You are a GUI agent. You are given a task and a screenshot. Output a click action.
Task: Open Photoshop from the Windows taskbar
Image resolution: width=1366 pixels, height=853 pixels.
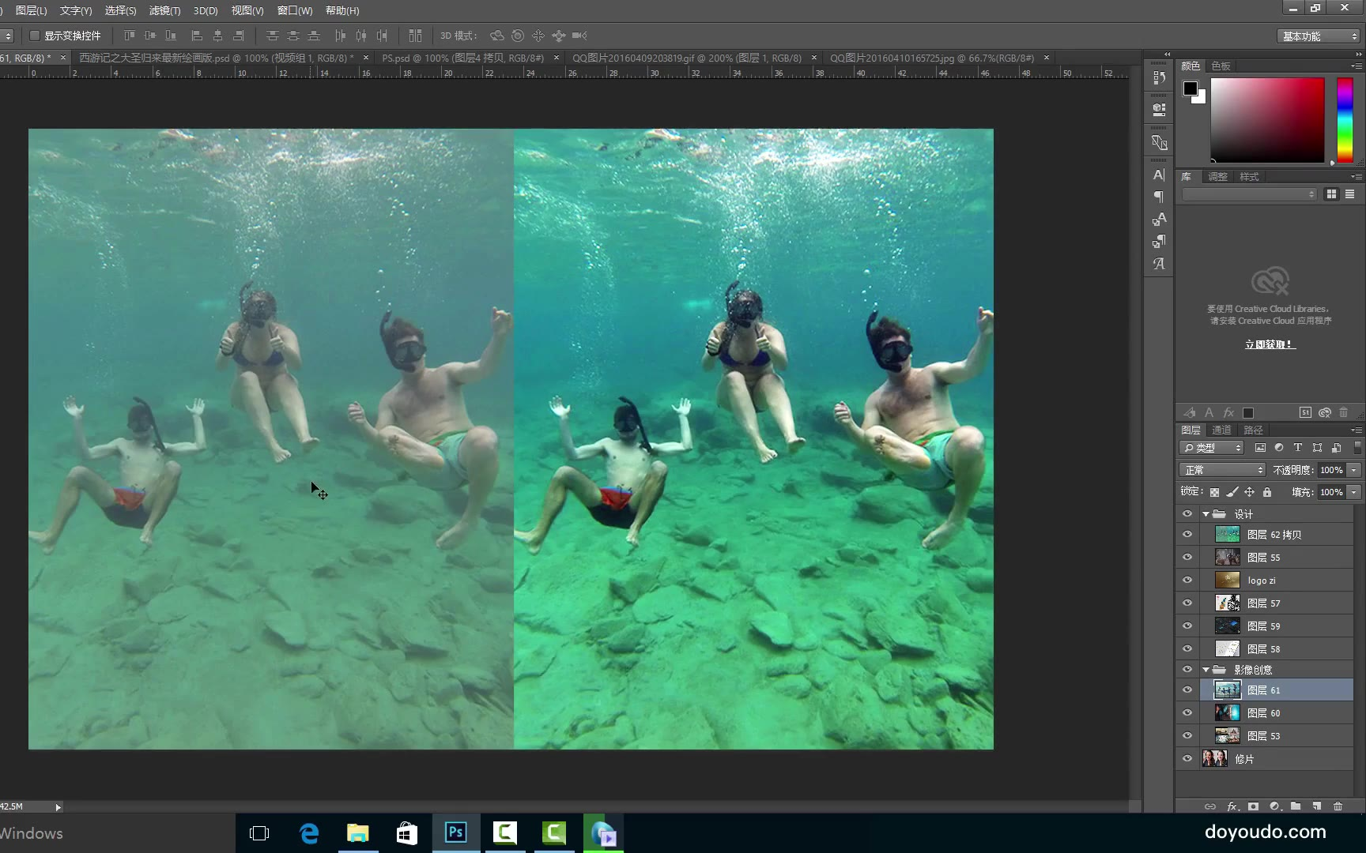coord(455,832)
